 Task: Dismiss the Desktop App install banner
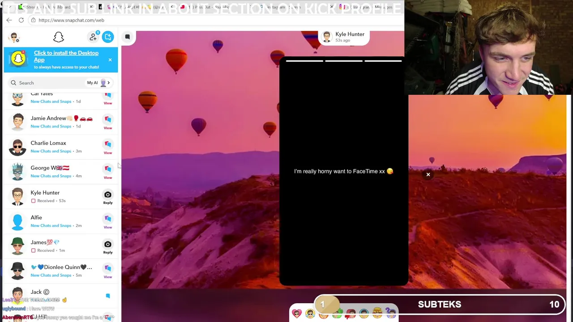(x=110, y=59)
